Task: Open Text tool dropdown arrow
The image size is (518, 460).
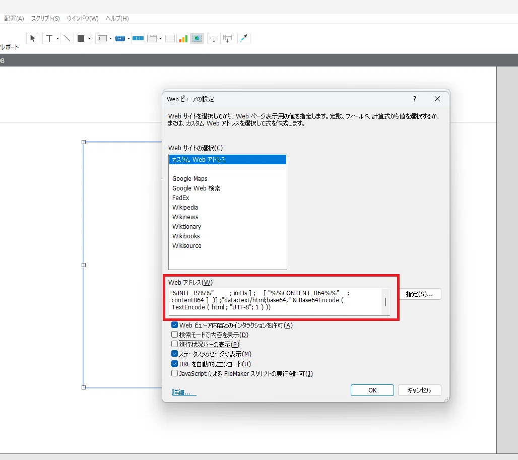Action: tap(57, 39)
